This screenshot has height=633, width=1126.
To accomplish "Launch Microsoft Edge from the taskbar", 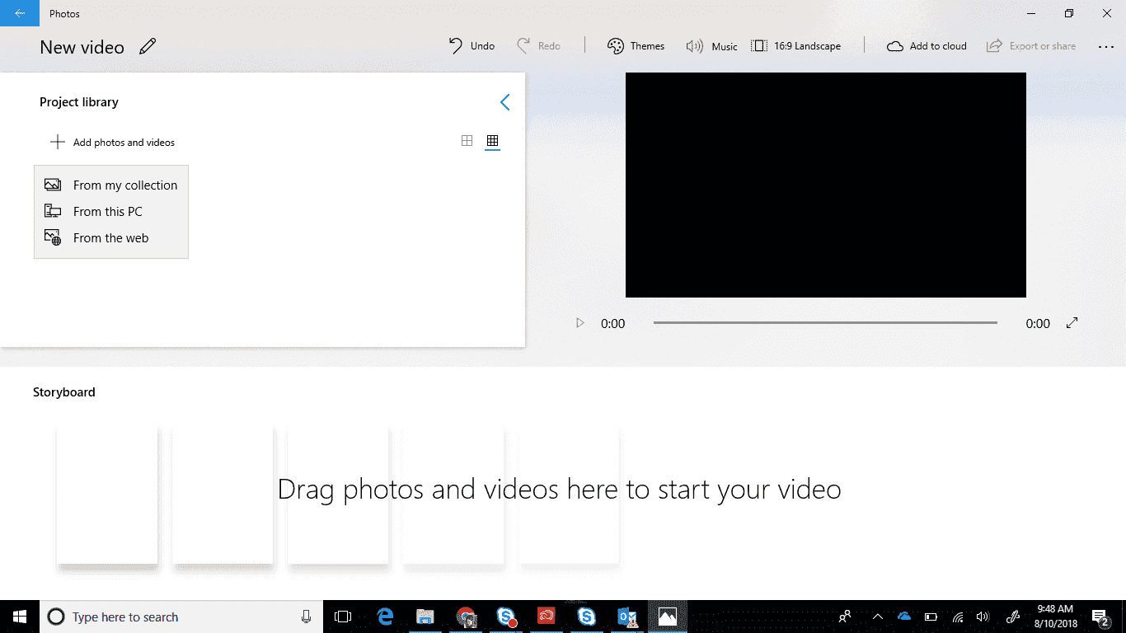I will pyautogui.click(x=385, y=617).
